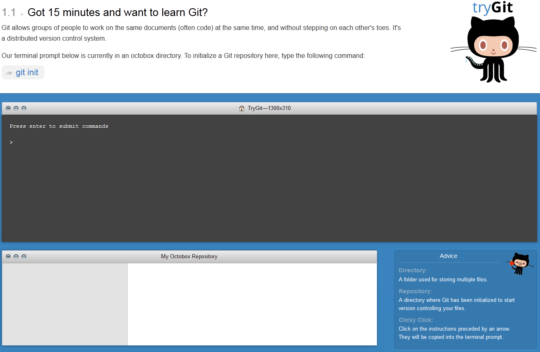
Task: Click the Advice panel Octocat icon
Action: (x=519, y=264)
